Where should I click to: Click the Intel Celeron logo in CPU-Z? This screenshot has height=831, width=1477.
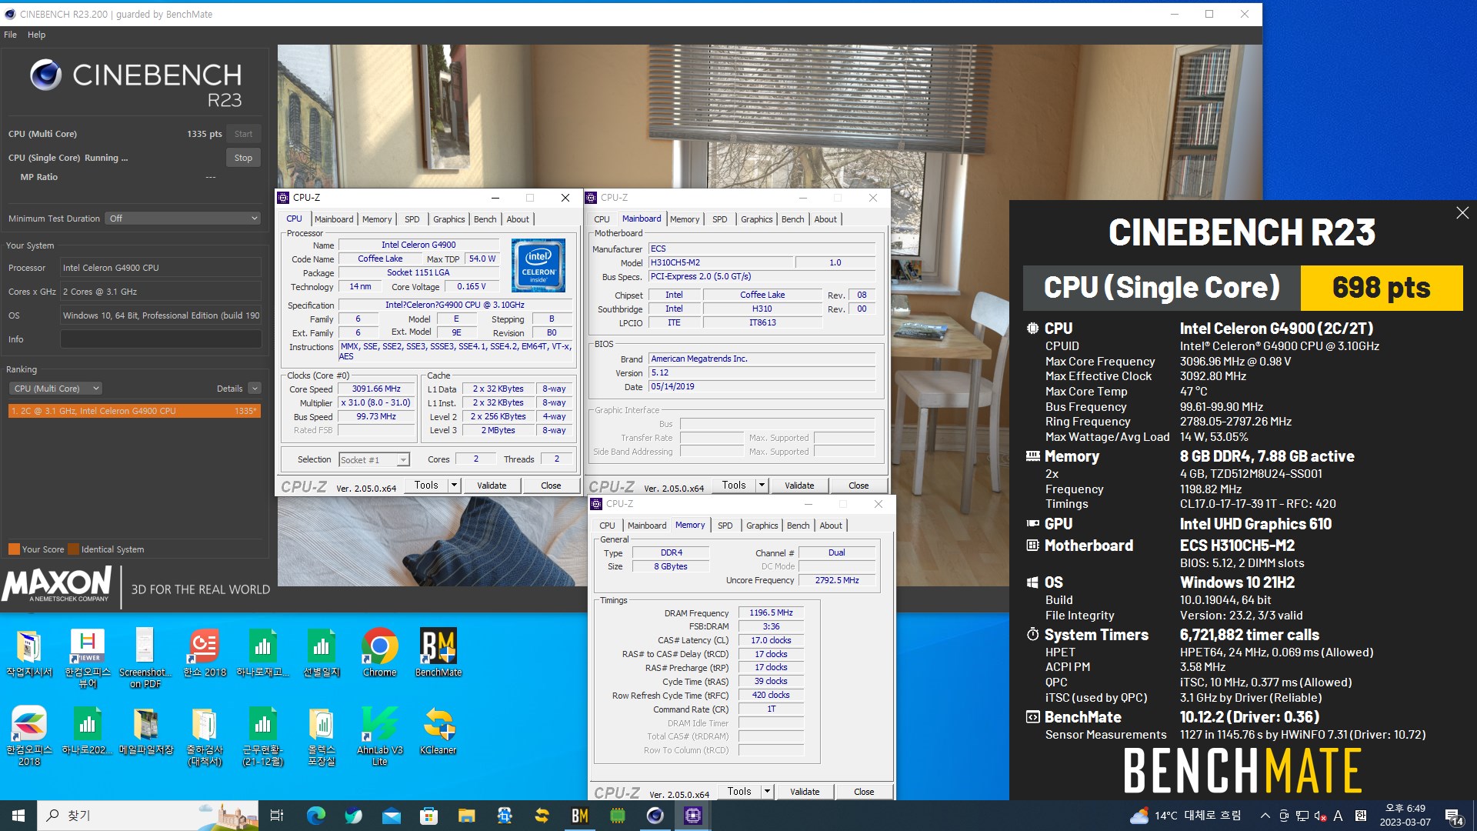coord(538,265)
